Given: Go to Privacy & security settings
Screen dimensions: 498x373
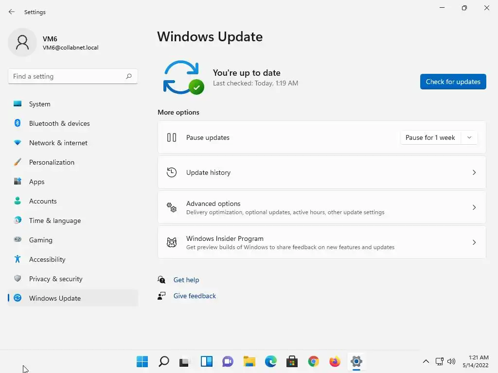Looking at the screenshot, I should click(73, 279).
